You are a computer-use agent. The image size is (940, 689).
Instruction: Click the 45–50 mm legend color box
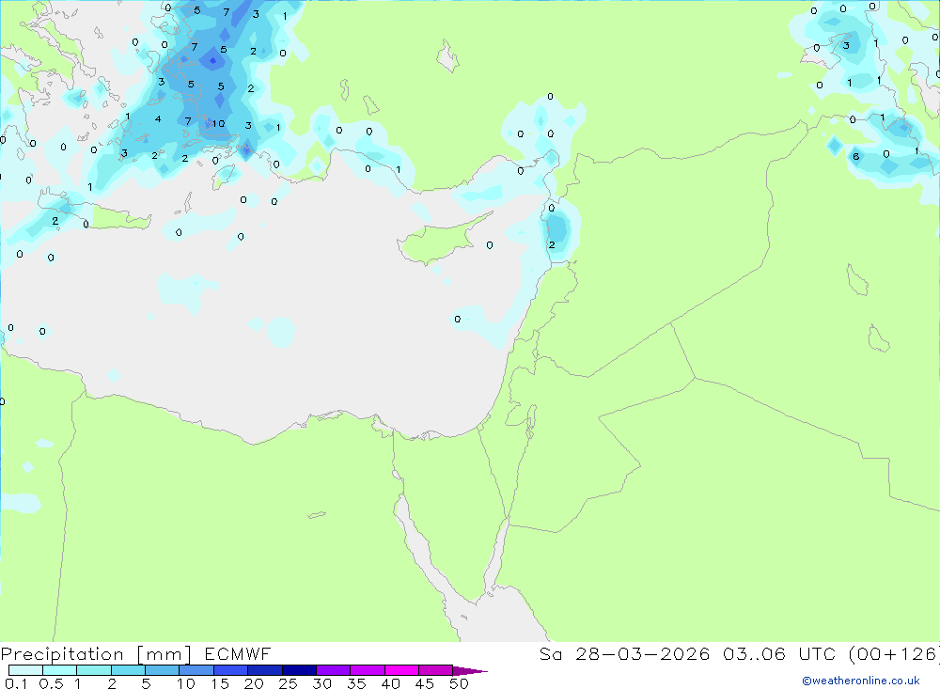436,670
